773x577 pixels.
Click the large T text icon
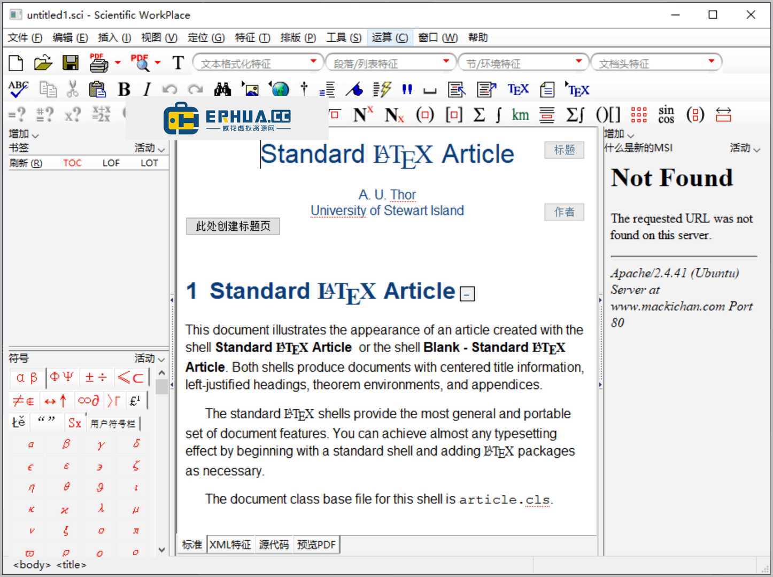(x=178, y=63)
